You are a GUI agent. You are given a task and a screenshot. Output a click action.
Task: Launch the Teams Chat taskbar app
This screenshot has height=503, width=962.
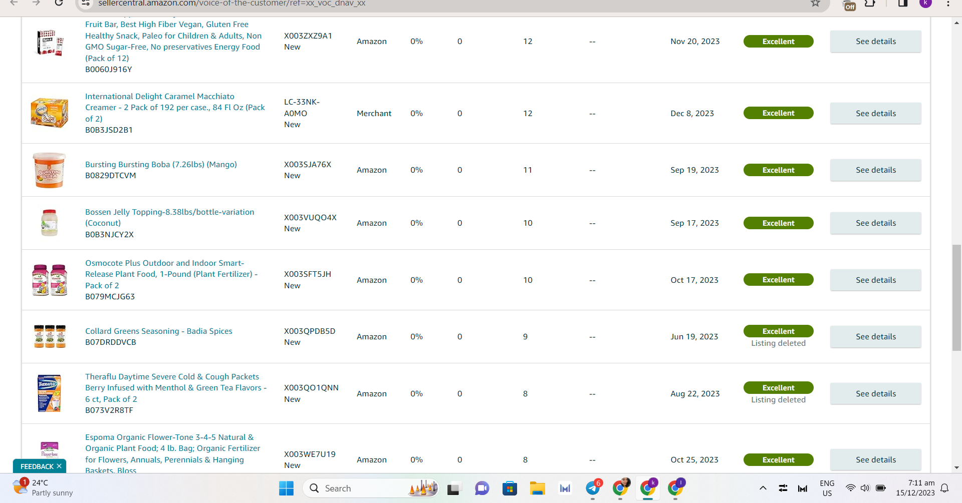[x=482, y=488]
